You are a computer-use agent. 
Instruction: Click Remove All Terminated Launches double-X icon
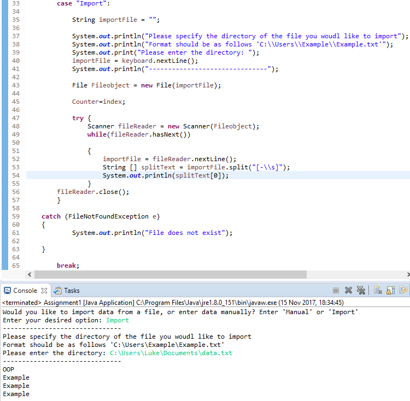(x=361, y=290)
